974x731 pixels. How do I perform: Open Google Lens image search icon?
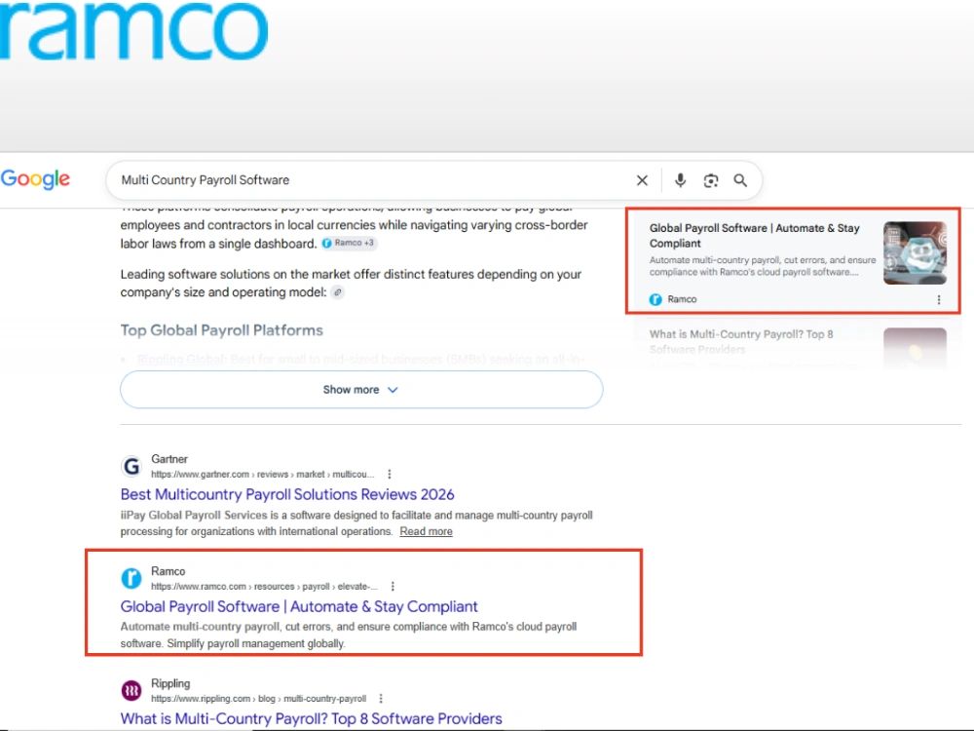[x=711, y=180]
